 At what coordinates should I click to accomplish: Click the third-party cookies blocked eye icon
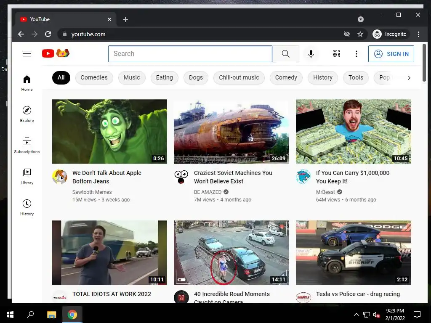click(x=347, y=34)
